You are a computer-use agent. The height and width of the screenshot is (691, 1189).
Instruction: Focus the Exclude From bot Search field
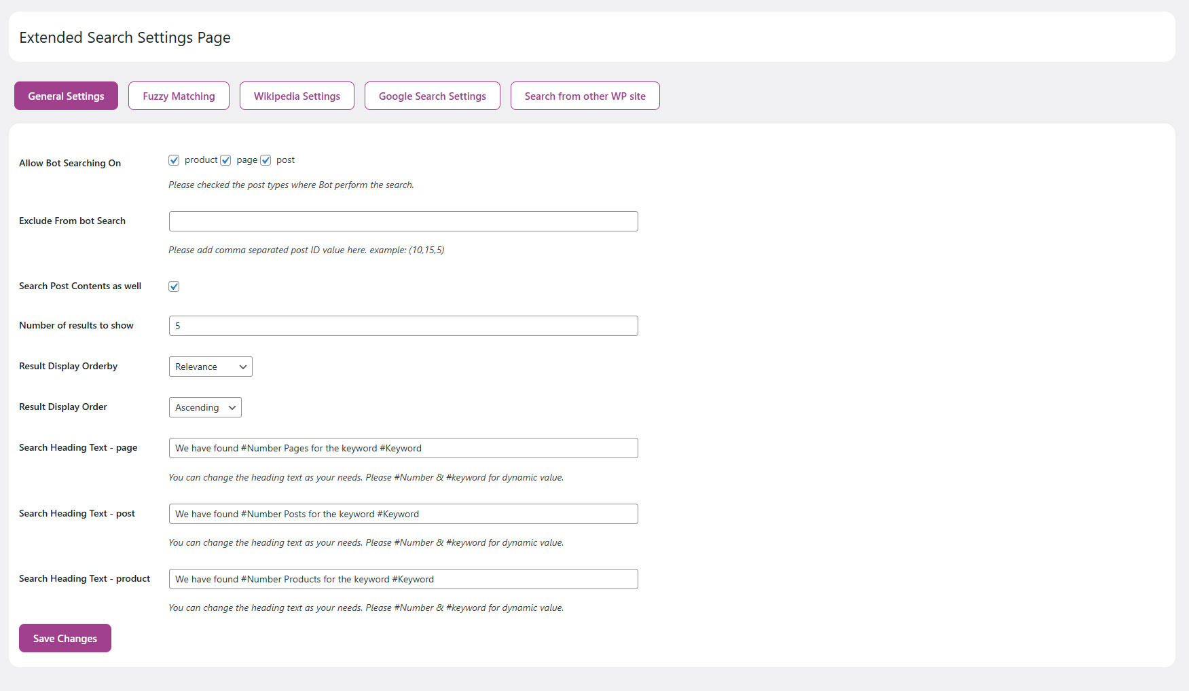[x=403, y=221]
